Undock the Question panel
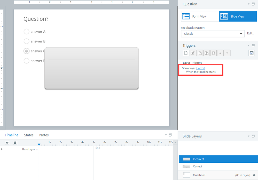 pos(253,4)
